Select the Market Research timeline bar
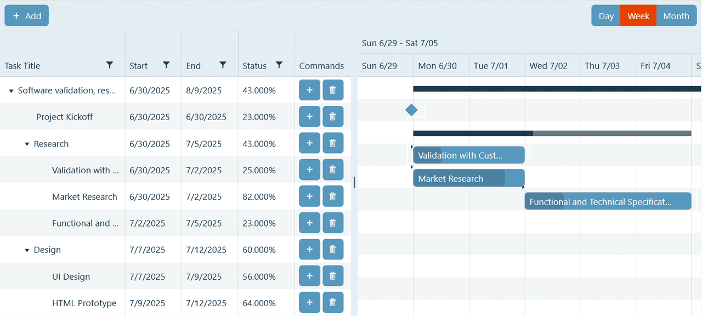Viewport: 702px width, 316px height. [469, 178]
